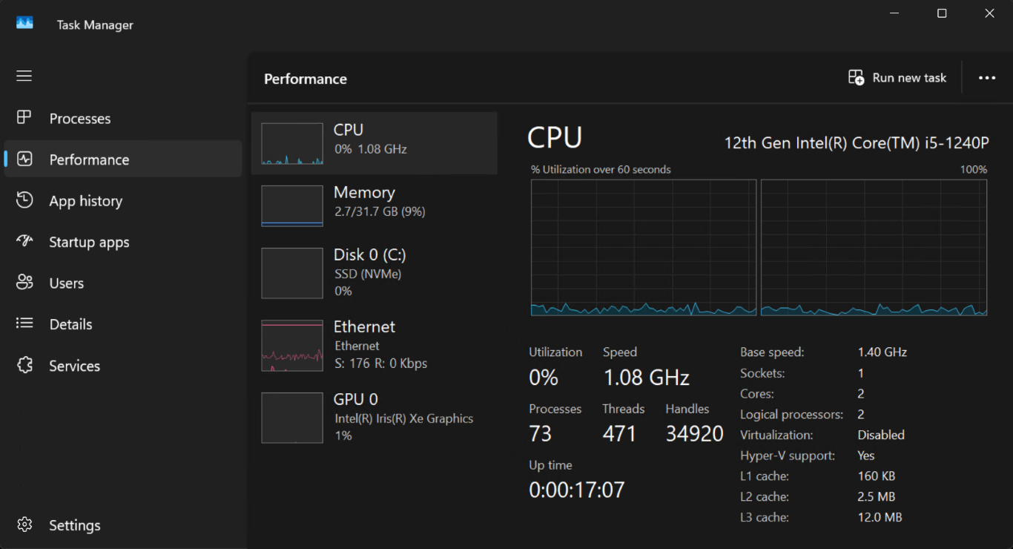The width and height of the screenshot is (1013, 549).
Task: Click the Task Manager app icon
Action: [x=24, y=24]
